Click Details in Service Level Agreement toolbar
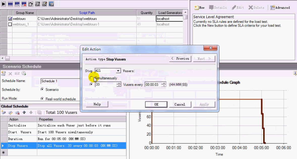The image size is (297, 159). 218,8
